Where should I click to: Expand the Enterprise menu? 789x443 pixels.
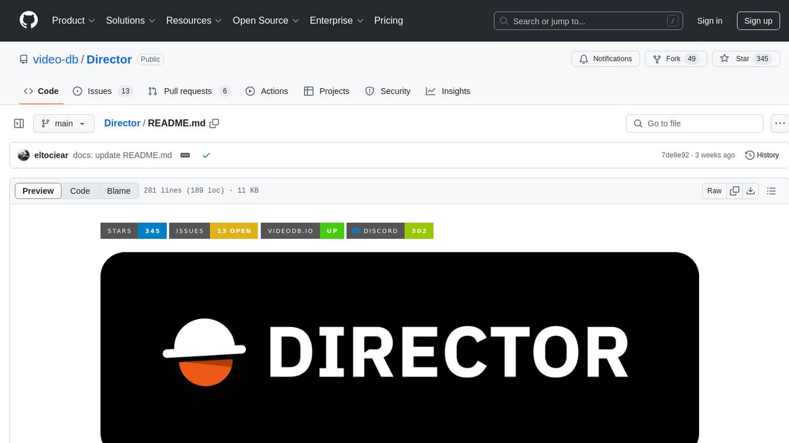click(x=336, y=20)
